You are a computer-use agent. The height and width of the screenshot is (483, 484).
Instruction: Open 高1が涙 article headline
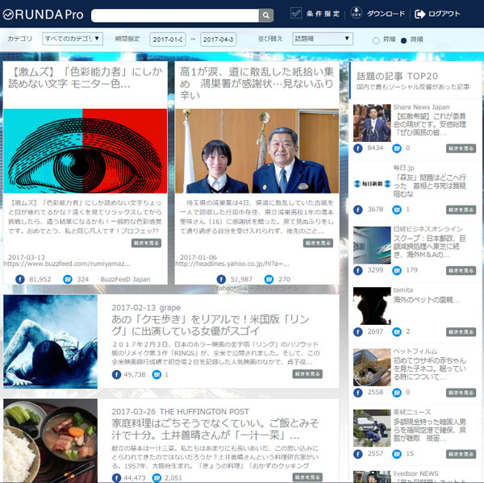click(257, 83)
